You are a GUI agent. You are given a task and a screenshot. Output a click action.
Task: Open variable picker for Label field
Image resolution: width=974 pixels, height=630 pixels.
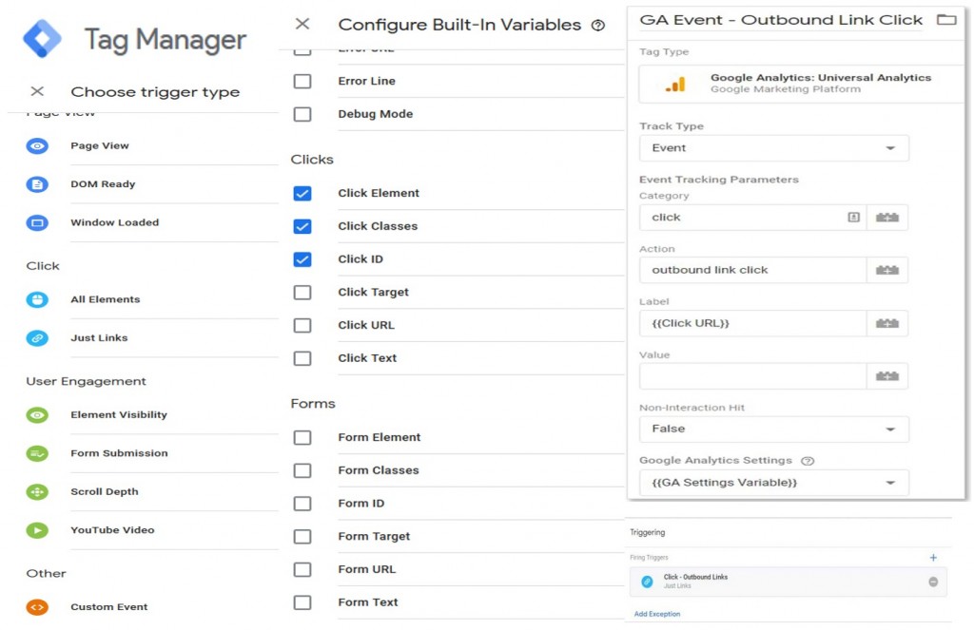coord(887,323)
